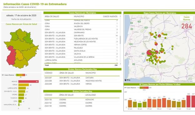This screenshot has width=195, height=115.
Task: Click the gradient legend of the cases-by-date chart
Action: coord(144,88)
